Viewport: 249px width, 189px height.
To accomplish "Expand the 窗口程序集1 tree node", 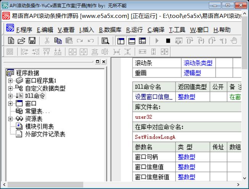I will pyautogui.click(x=10, y=81).
